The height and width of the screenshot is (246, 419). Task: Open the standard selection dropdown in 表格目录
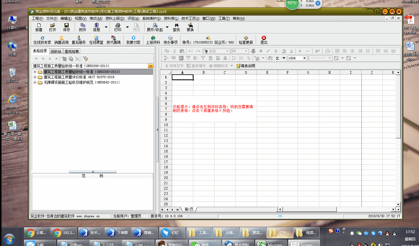click(150, 66)
